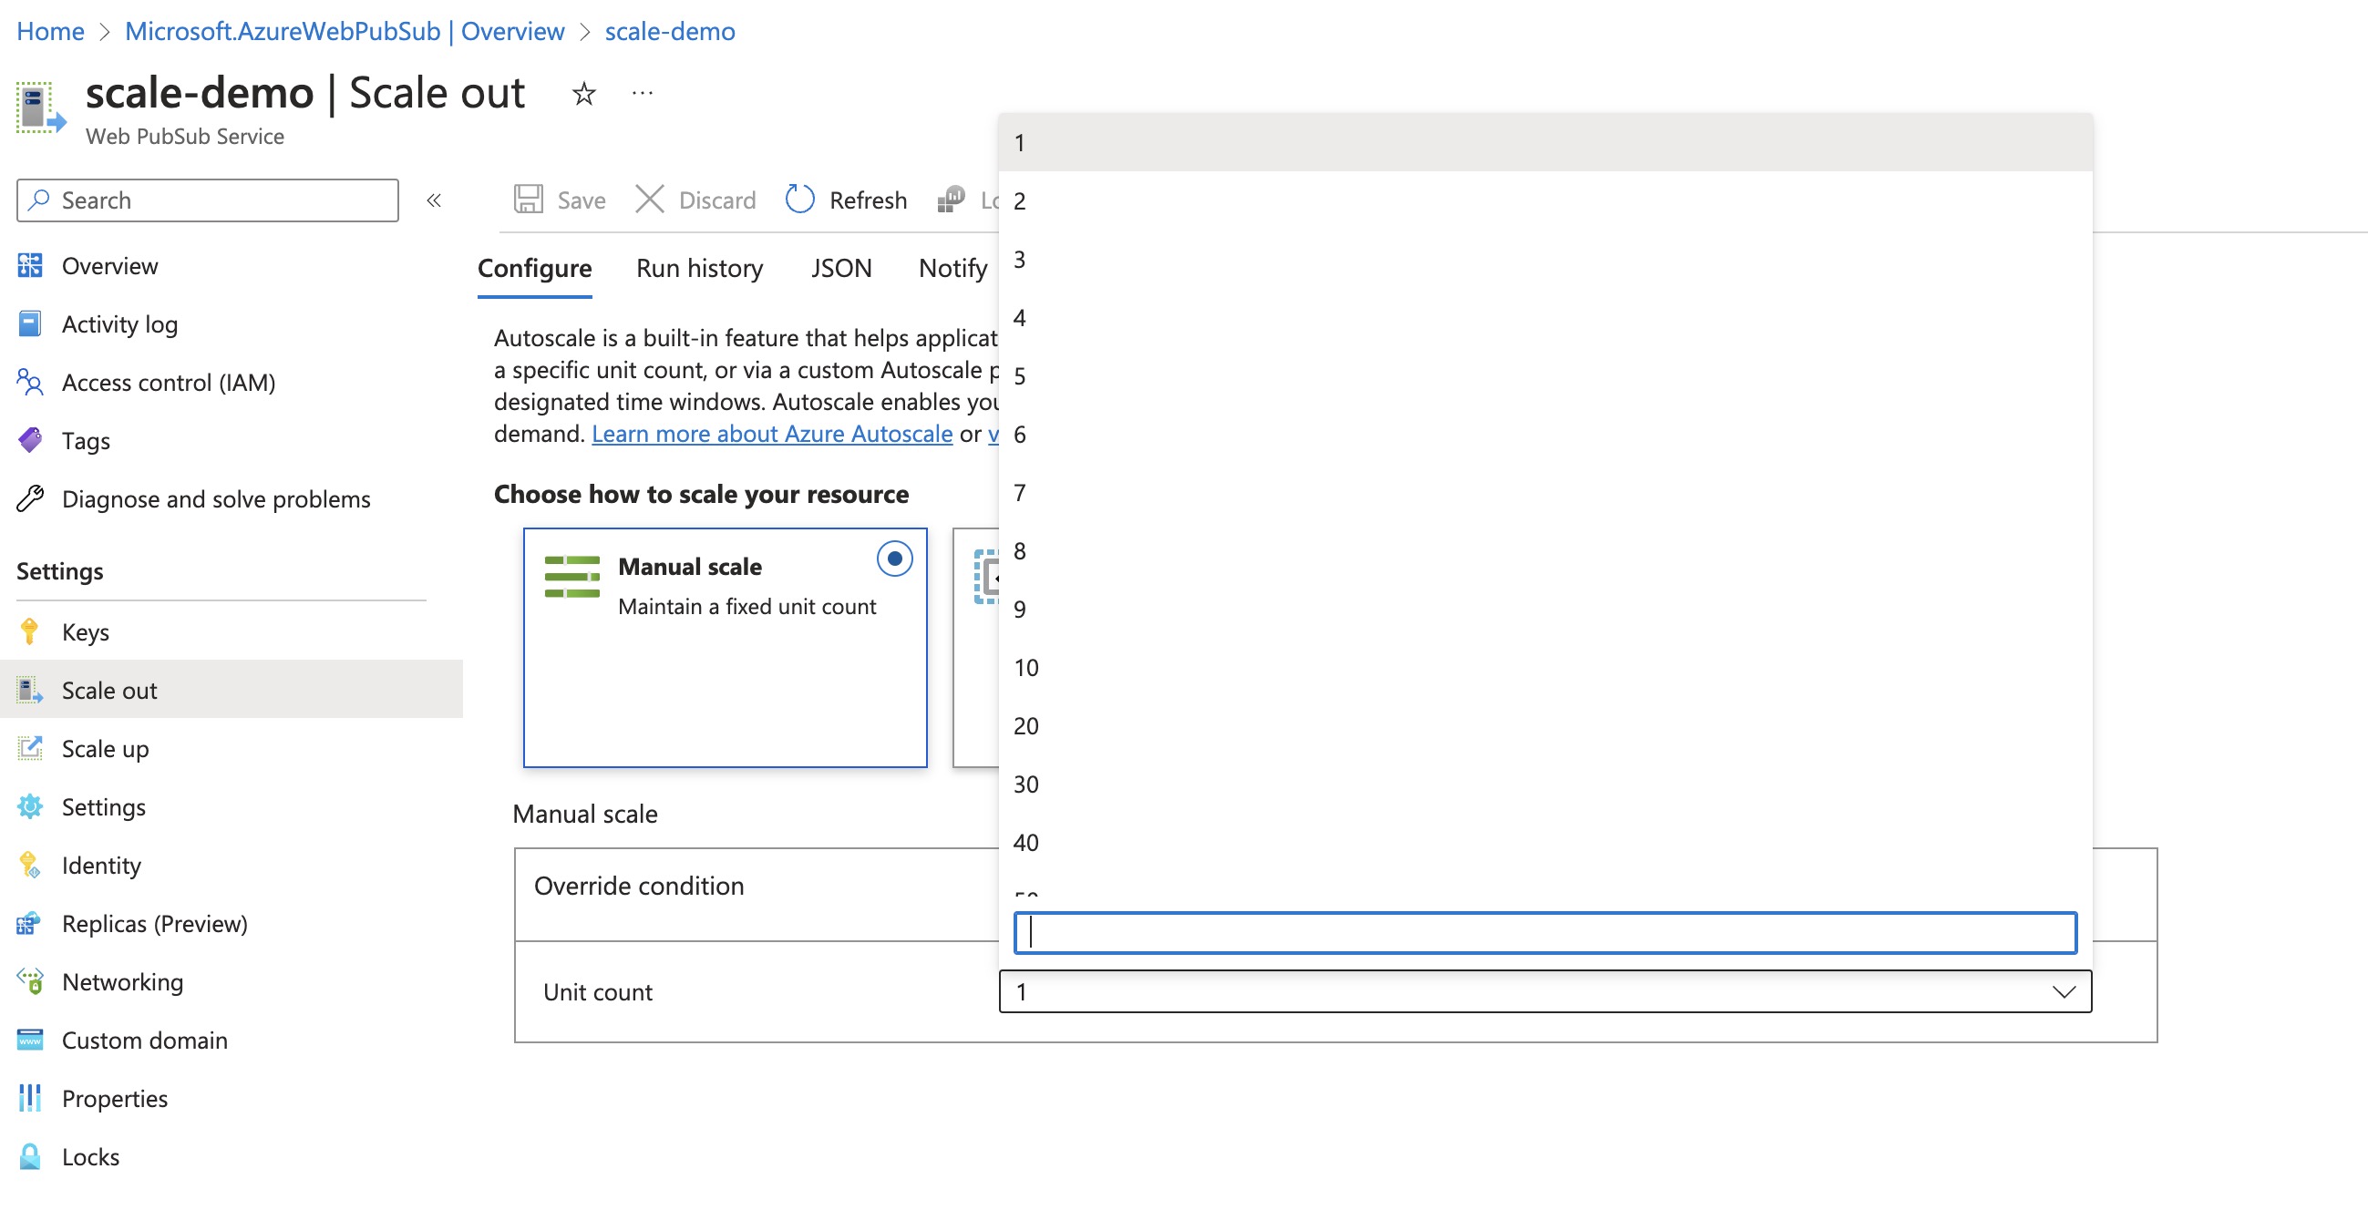Click the Refresh icon in toolbar
Viewport: 2368px width, 1210px height.
click(x=798, y=198)
